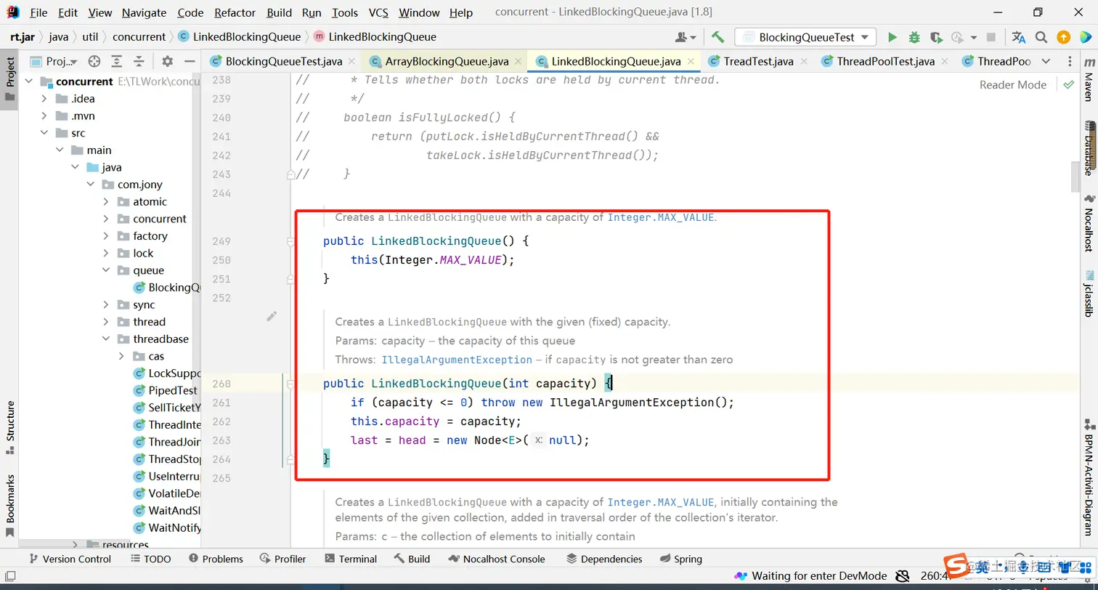Open the Nocalhost side panel
The image size is (1098, 590).
coord(1088,223)
